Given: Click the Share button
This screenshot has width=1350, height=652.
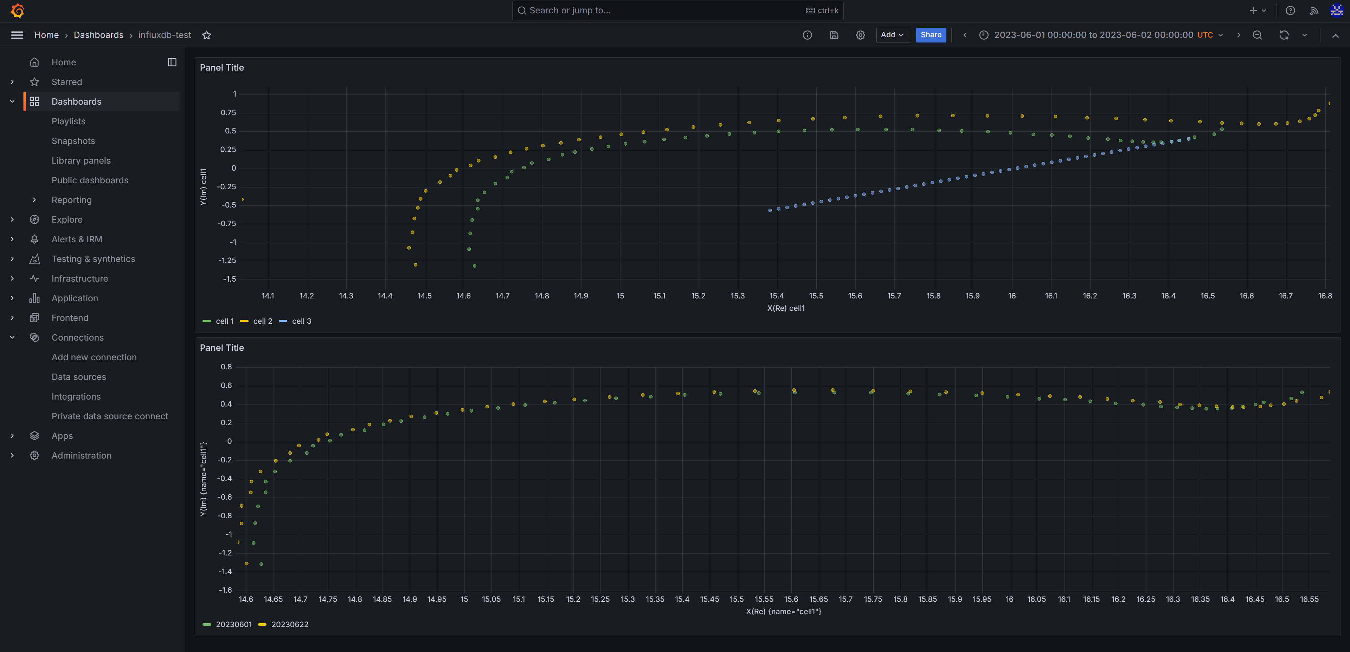Looking at the screenshot, I should point(931,35).
